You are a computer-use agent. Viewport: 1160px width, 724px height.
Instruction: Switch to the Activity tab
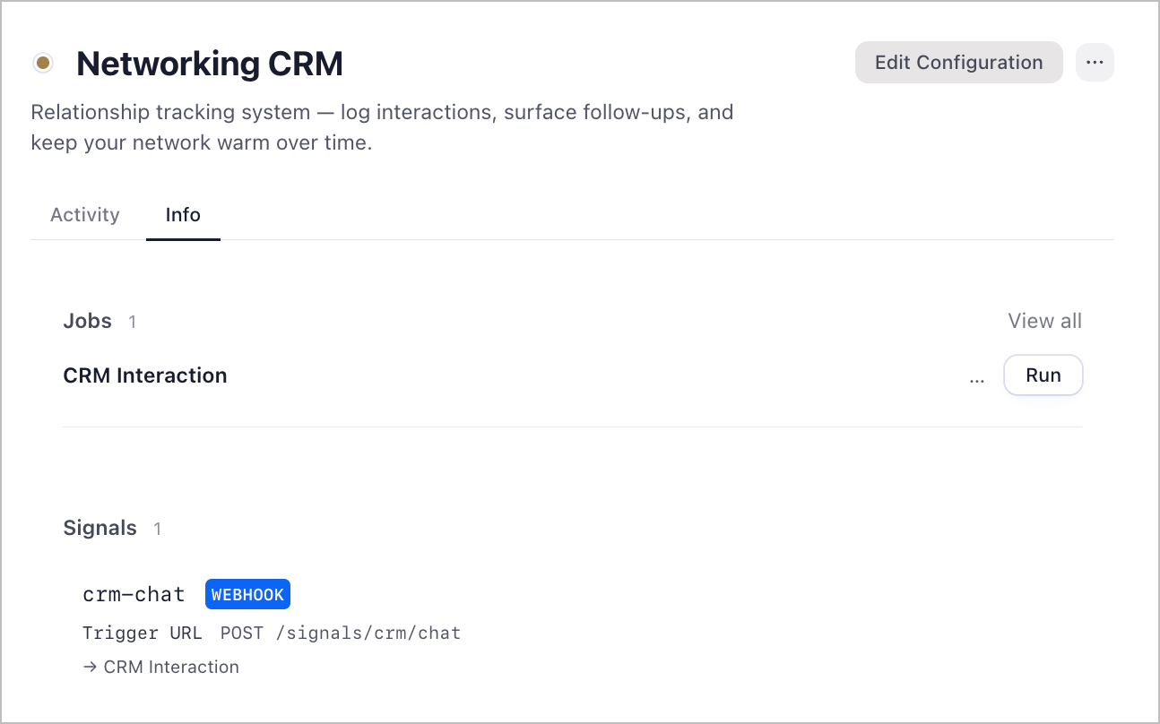tap(85, 215)
